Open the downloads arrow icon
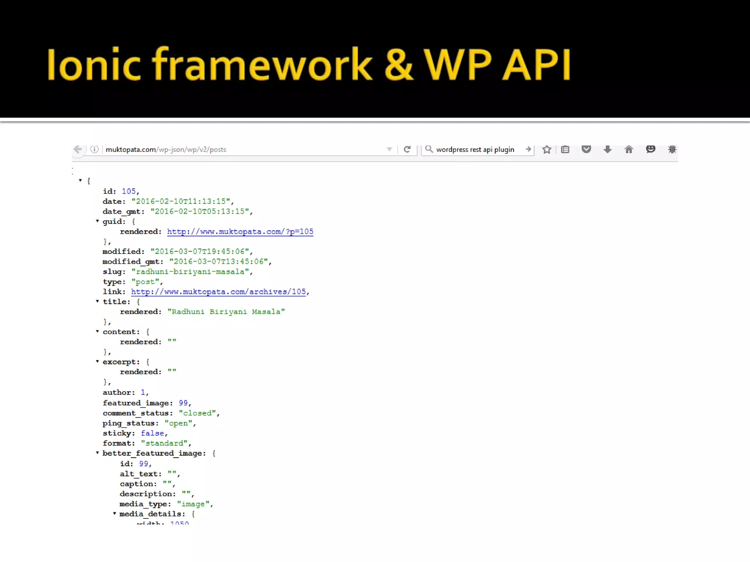Screen dimensions: 750x562 pyautogui.click(x=608, y=149)
